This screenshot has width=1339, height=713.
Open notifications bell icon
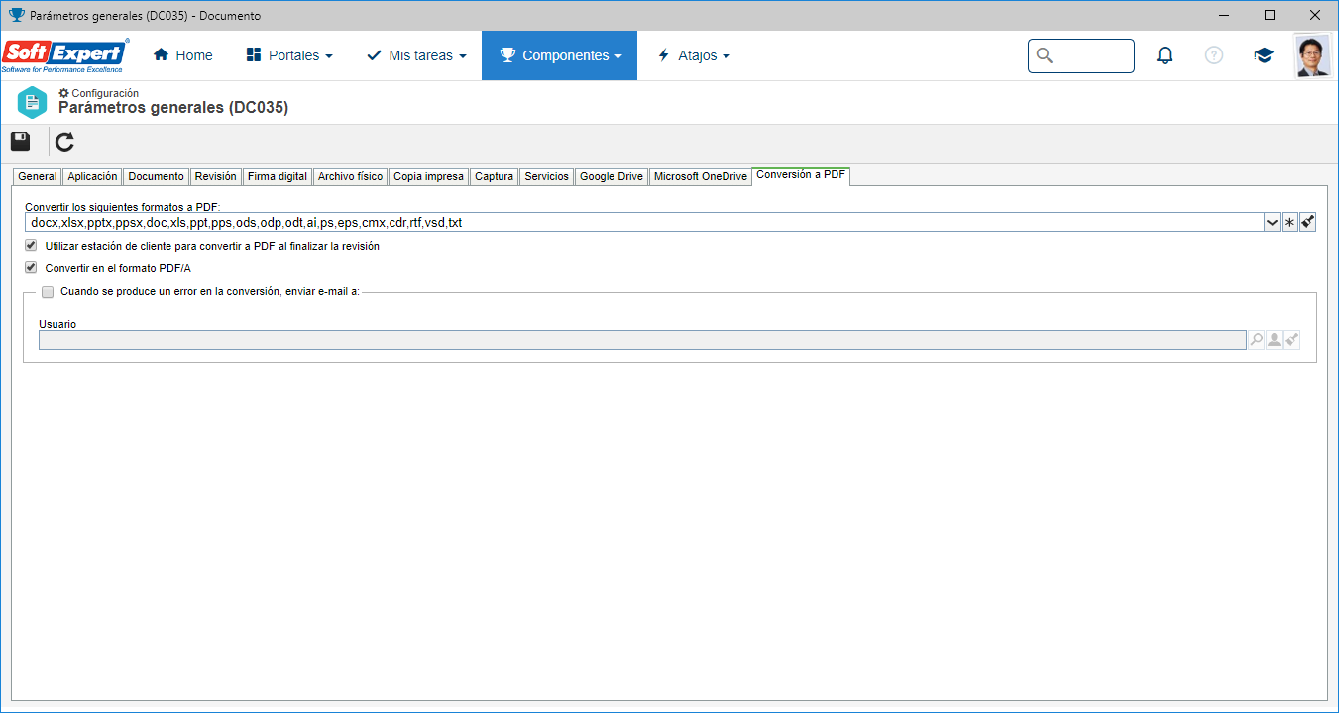click(x=1165, y=55)
